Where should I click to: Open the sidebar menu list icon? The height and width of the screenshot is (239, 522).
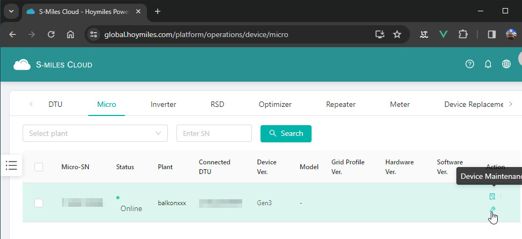tap(12, 165)
